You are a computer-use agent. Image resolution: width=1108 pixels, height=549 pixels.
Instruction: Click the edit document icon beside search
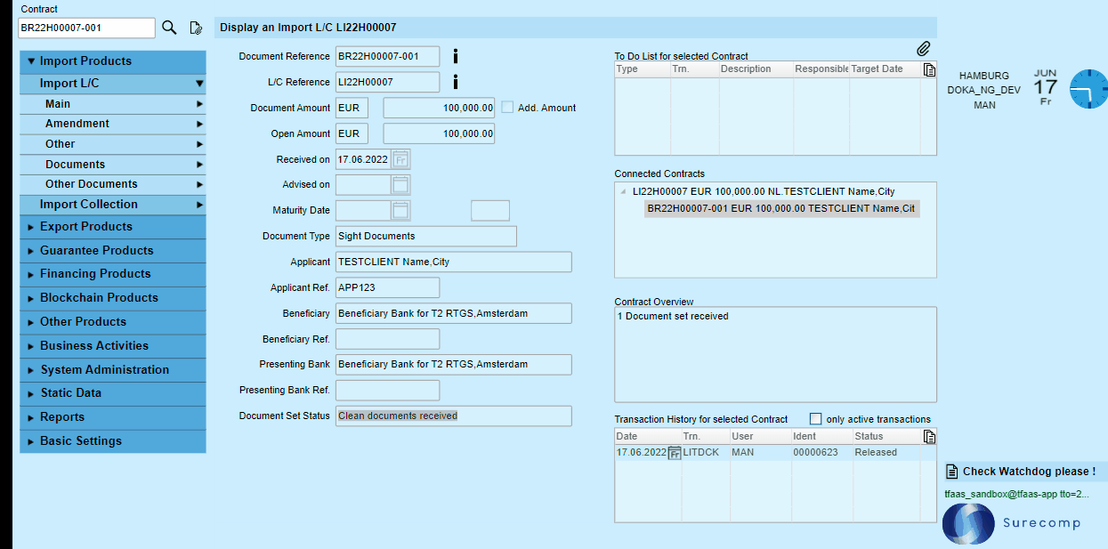tap(196, 28)
